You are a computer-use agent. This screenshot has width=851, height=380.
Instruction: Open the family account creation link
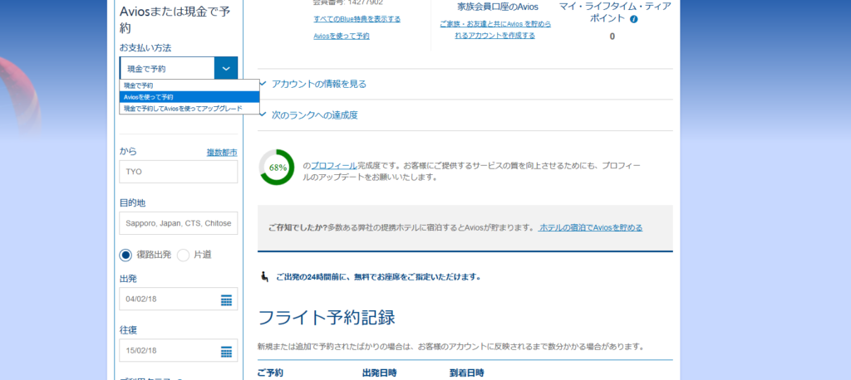point(495,30)
